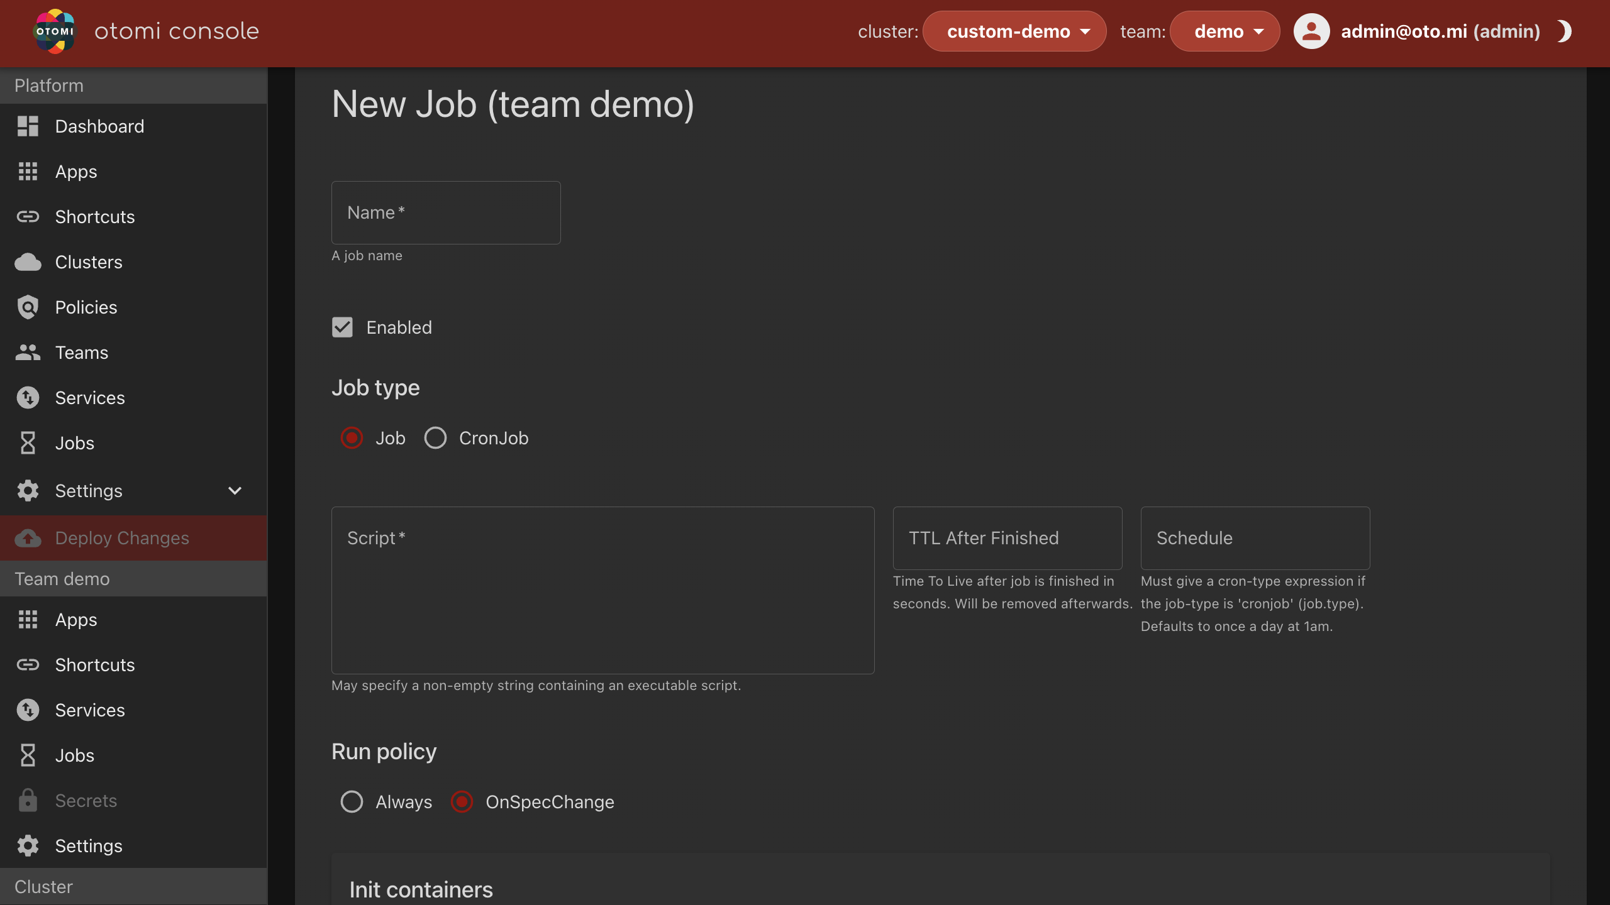Go to Team demo Services
The image size is (1610, 905).
[90, 710]
